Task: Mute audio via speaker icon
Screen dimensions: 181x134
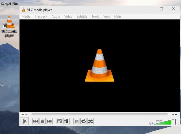Action: click(x=151, y=123)
